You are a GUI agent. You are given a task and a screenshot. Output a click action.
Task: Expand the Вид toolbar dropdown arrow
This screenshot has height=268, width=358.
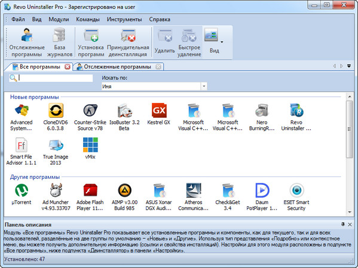(x=222, y=42)
